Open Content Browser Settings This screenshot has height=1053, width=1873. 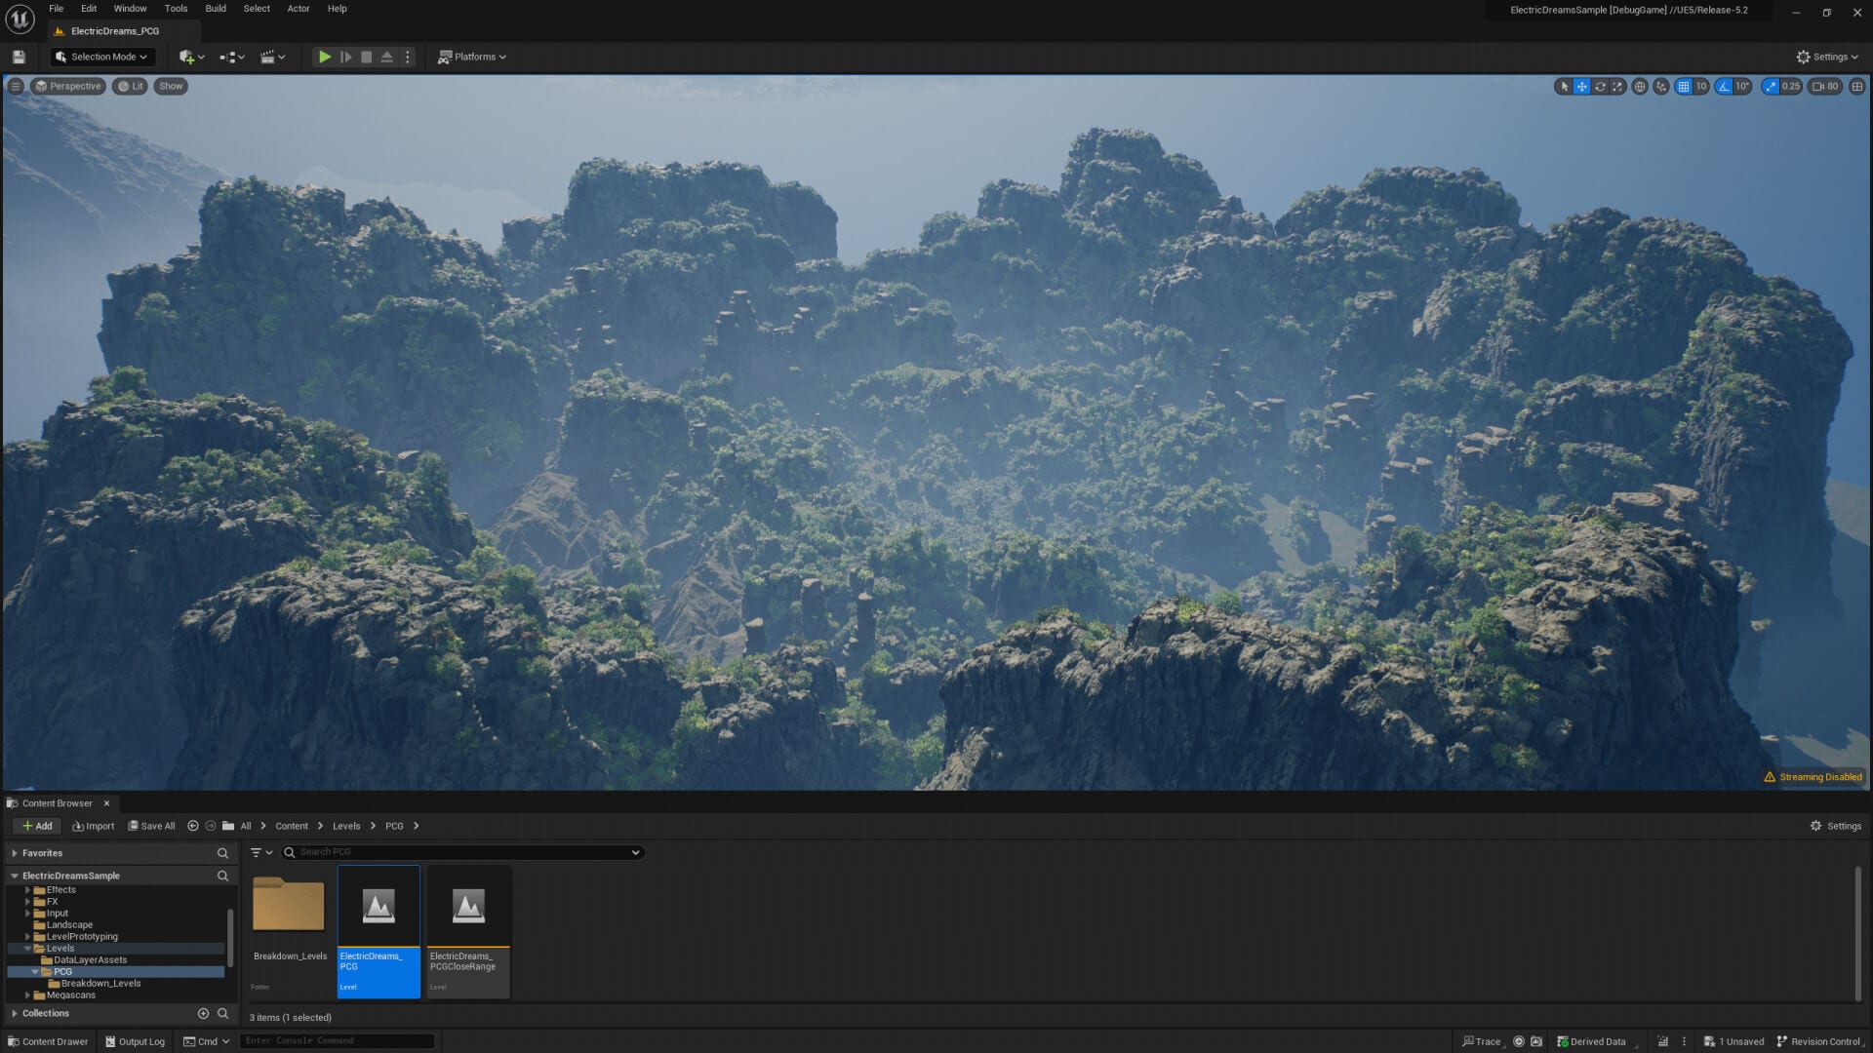(1836, 826)
